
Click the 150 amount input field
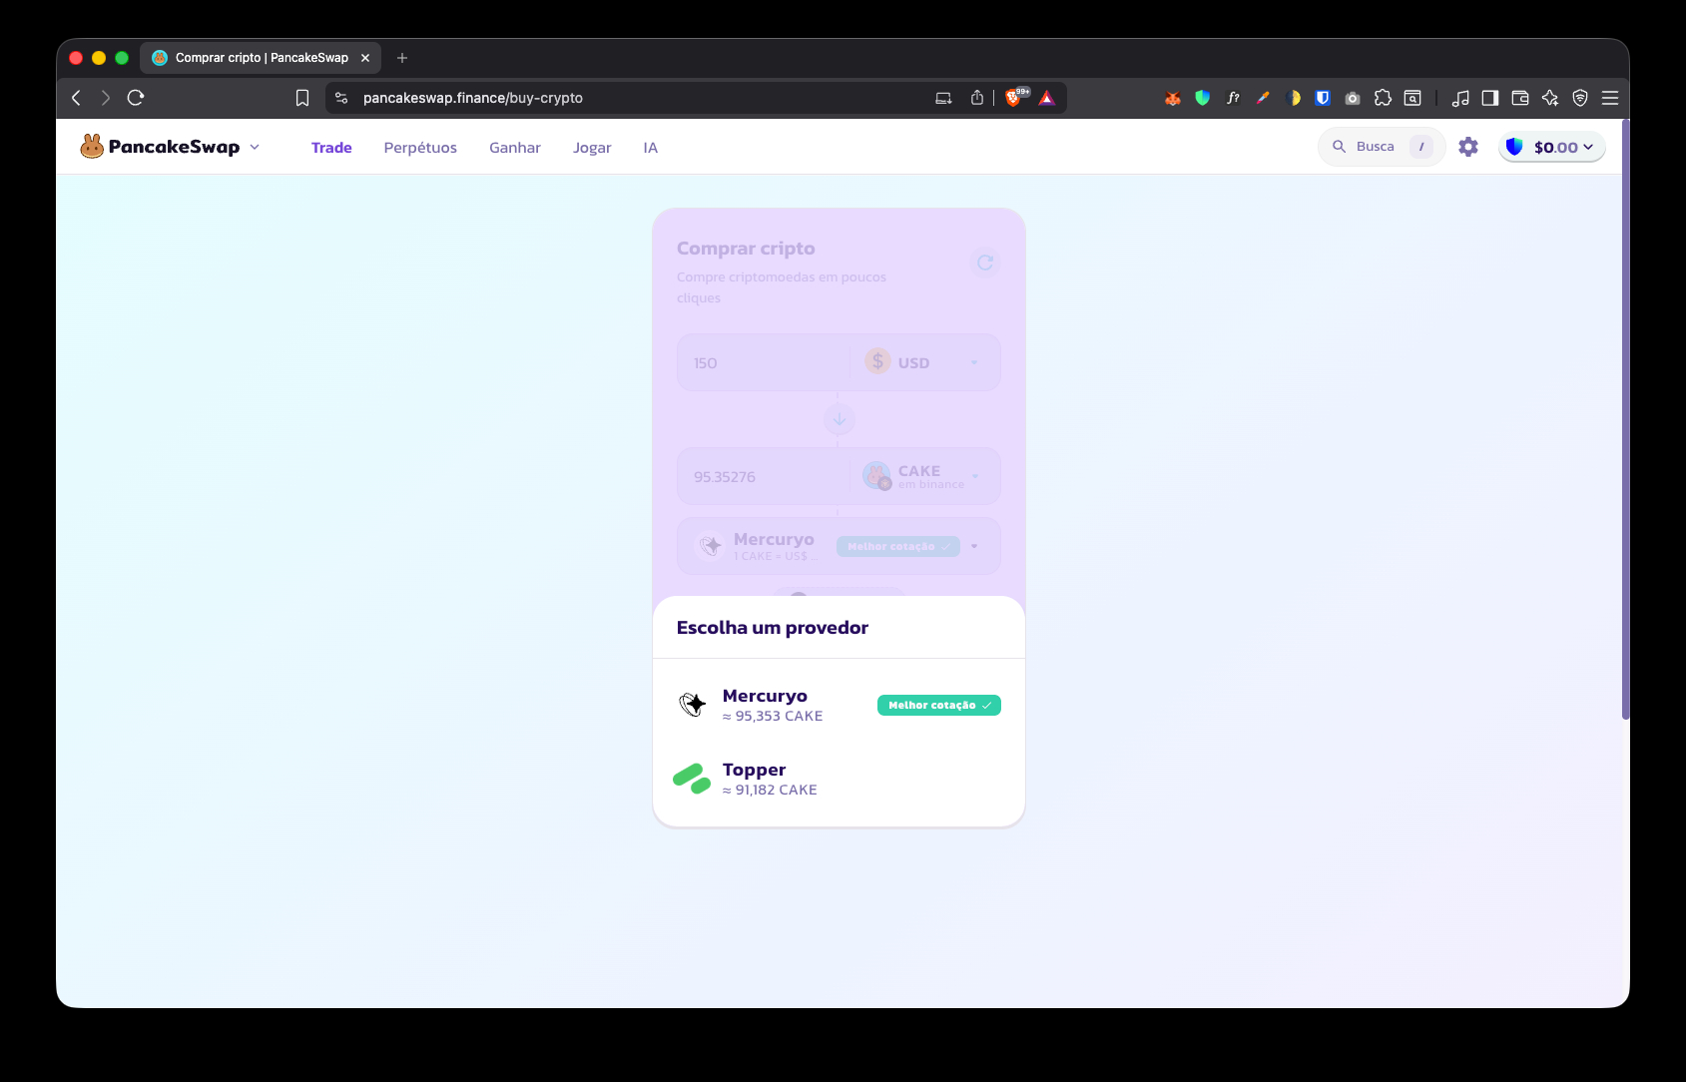click(765, 363)
